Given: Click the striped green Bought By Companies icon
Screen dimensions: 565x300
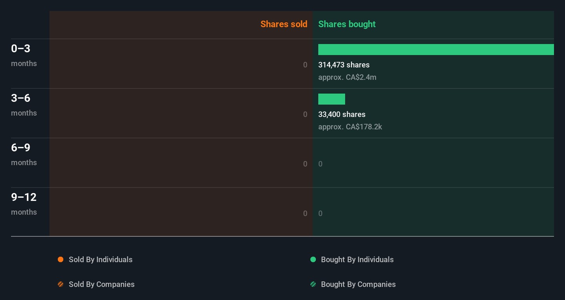Looking at the screenshot, I should (x=313, y=284).
